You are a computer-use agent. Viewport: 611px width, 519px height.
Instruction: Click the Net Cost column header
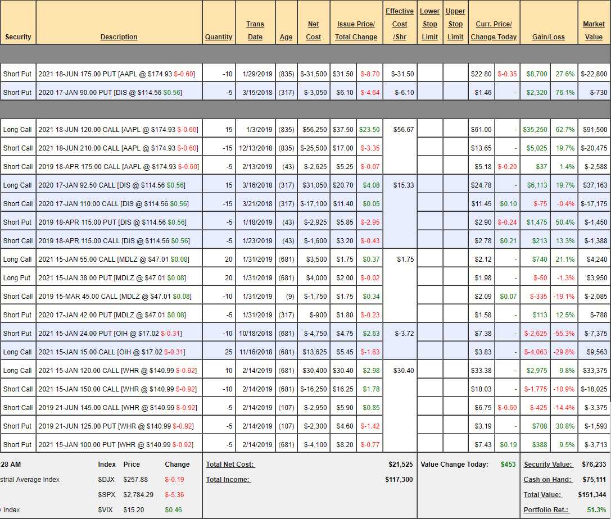pyautogui.click(x=314, y=30)
